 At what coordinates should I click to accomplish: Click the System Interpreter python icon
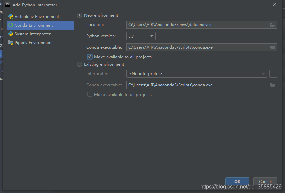(x=11, y=34)
